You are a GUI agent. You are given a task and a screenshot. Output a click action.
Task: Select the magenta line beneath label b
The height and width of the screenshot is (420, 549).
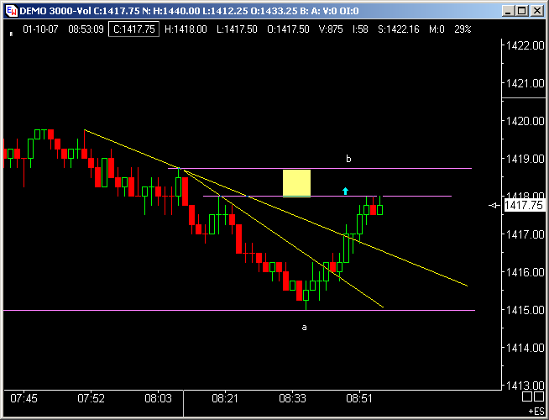click(320, 169)
